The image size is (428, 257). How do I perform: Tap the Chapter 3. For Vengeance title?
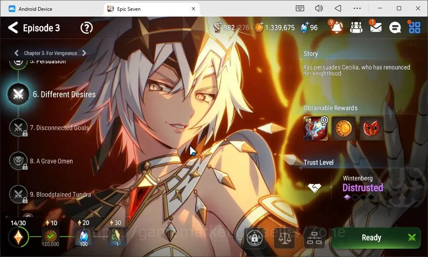point(51,53)
